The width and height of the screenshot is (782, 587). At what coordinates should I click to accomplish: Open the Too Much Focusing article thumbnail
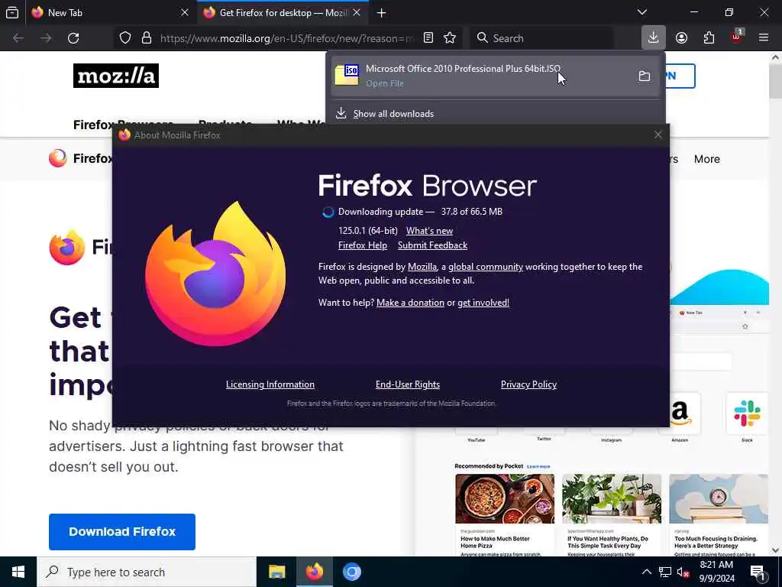[x=718, y=498]
